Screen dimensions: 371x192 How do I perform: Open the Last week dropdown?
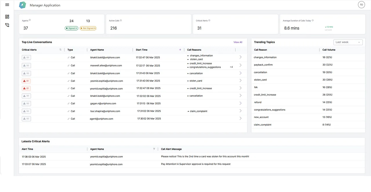(348, 42)
